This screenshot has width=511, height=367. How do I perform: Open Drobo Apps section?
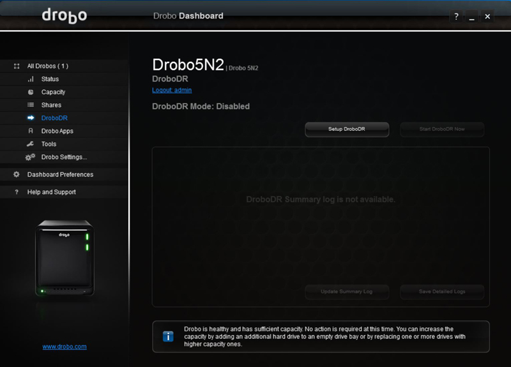tap(57, 131)
